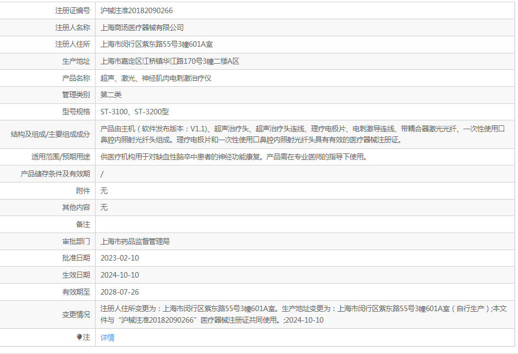Viewport: 518px width, 354px height.
Task: Click the 变更情况 change description text
Action: tap(304, 314)
